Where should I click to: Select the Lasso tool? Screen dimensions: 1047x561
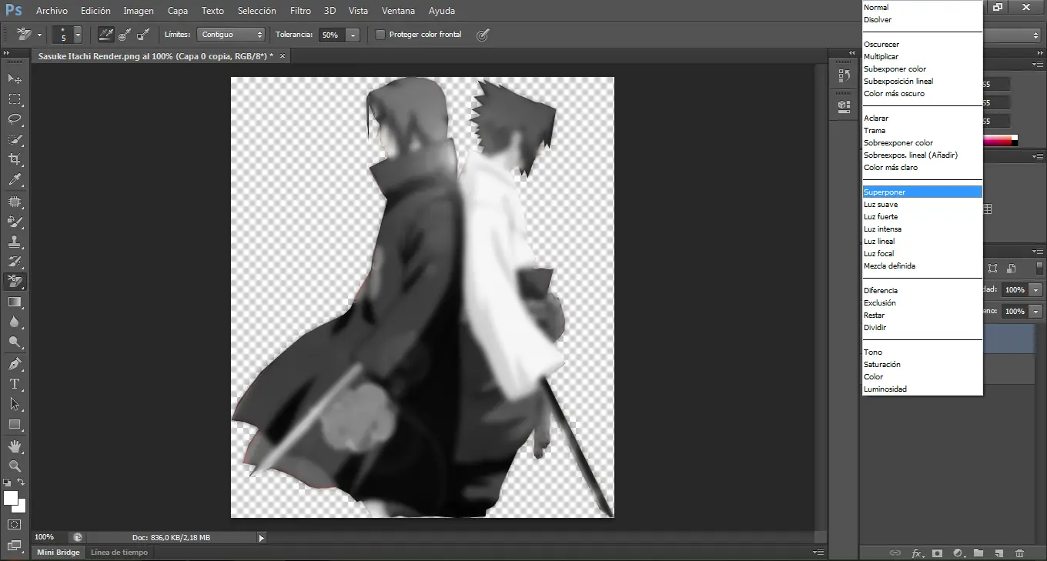(15, 119)
